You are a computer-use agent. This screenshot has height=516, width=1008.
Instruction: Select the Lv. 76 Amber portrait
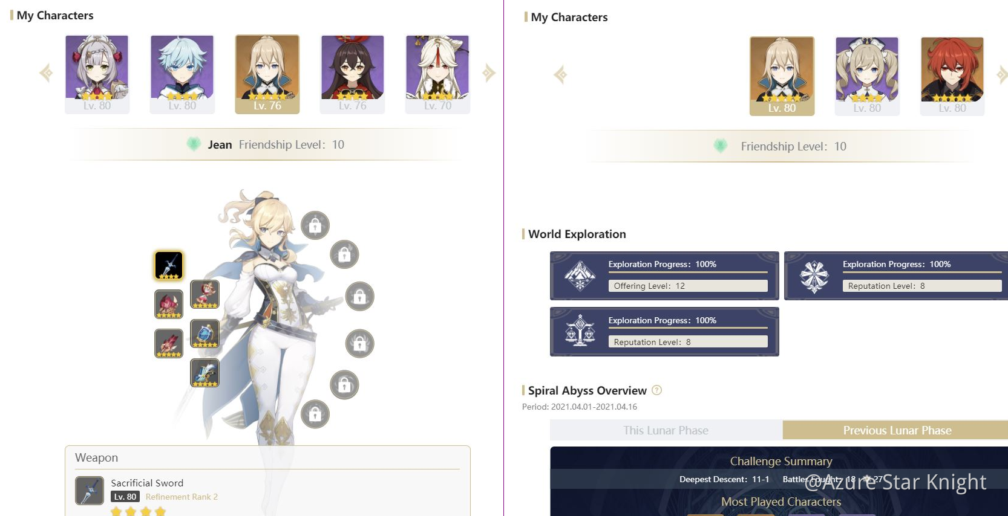352,74
